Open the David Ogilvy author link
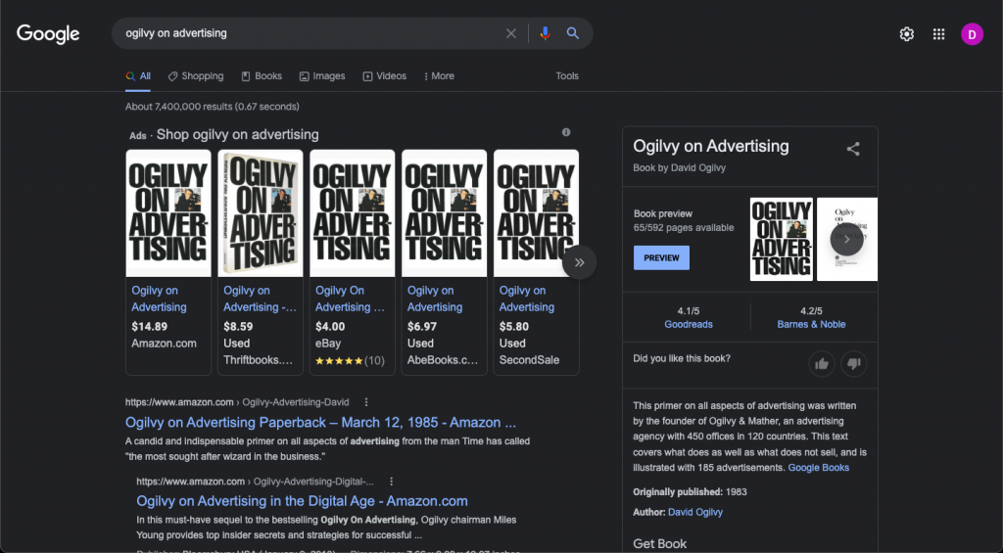Screen dimensions: 1003x553 [695, 512]
